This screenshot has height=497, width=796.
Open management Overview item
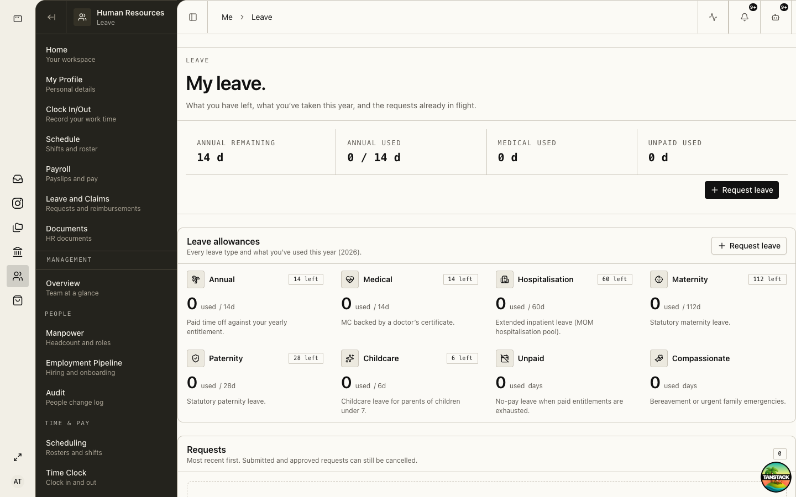pyautogui.click(x=106, y=288)
